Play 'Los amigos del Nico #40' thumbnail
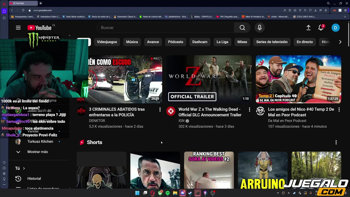This screenshot has height=197, width=350. coord(299,79)
